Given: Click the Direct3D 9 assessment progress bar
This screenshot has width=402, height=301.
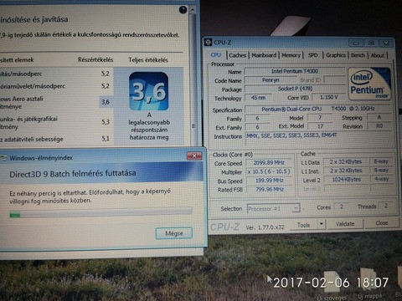Looking at the screenshot, I should tap(100, 212).
